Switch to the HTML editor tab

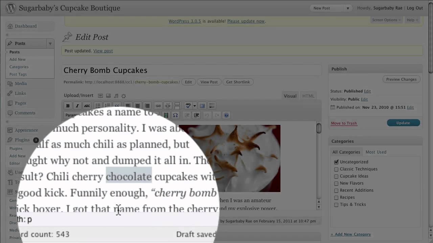tap(308, 96)
